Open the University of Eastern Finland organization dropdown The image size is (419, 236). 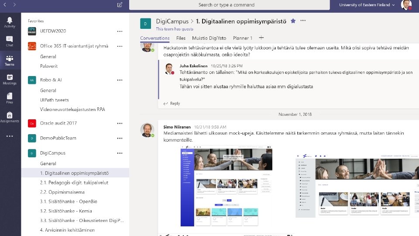click(x=367, y=5)
